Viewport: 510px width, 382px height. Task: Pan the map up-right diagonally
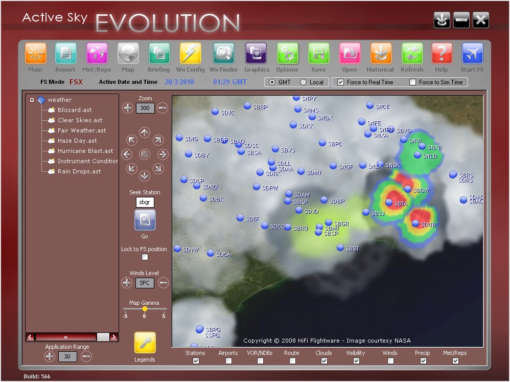[158, 140]
